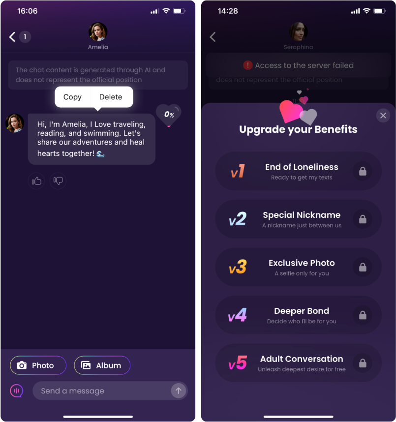Open Amelia's profile avatar in the header
This screenshot has width=396, height=422.
[98, 32]
